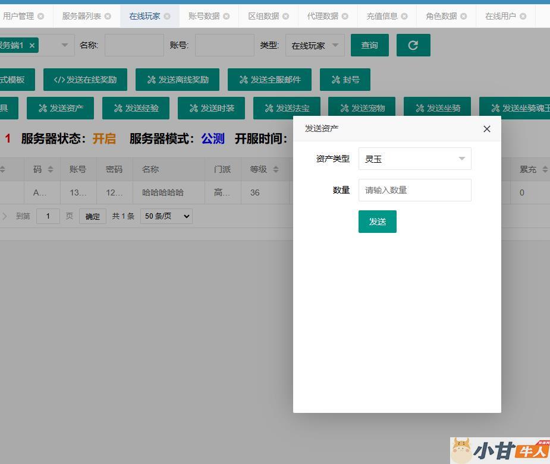Click the 发送全服邮件 button
Screen dimensions: 550x464
click(269, 80)
